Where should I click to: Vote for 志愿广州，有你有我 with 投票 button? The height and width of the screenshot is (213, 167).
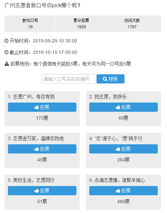click(42, 107)
